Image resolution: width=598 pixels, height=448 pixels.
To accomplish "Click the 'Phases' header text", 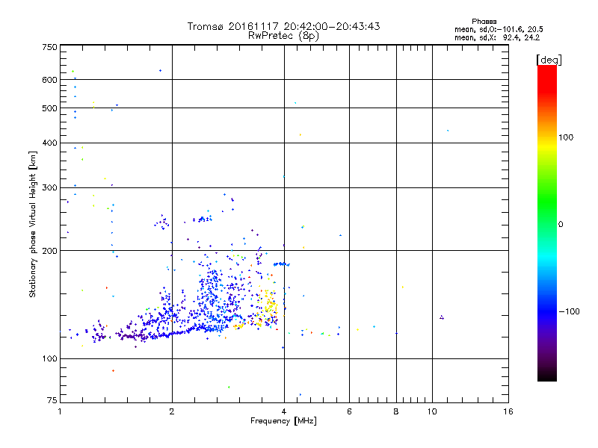I will click(484, 22).
